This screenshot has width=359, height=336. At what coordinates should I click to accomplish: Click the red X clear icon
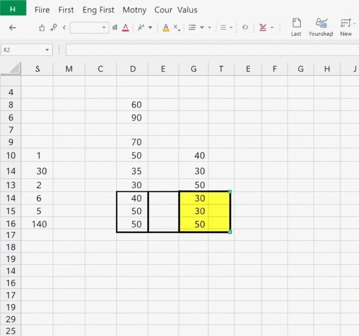[x=262, y=28]
